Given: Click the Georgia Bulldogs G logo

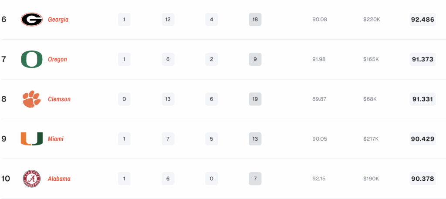Looking at the screenshot, I should tap(31, 20).
